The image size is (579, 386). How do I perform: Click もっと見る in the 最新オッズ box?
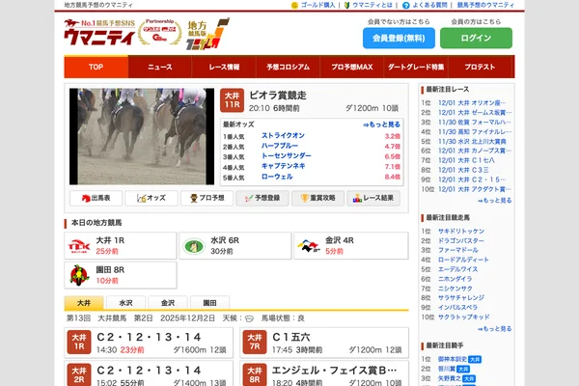[x=381, y=124]
